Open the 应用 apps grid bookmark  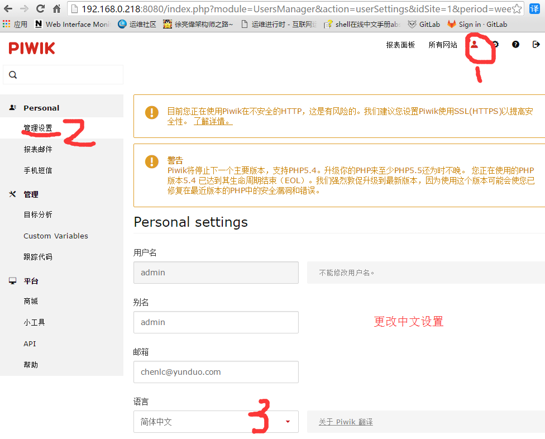(15, 25)
